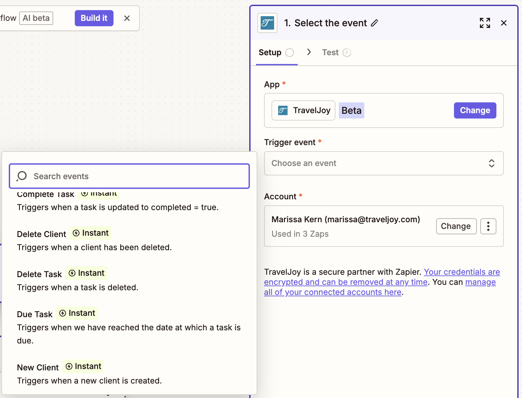The height and width of the screenshot is (398, 522).
Task: Change the TravelJoy app selection
Action: (x=475, y=110)
